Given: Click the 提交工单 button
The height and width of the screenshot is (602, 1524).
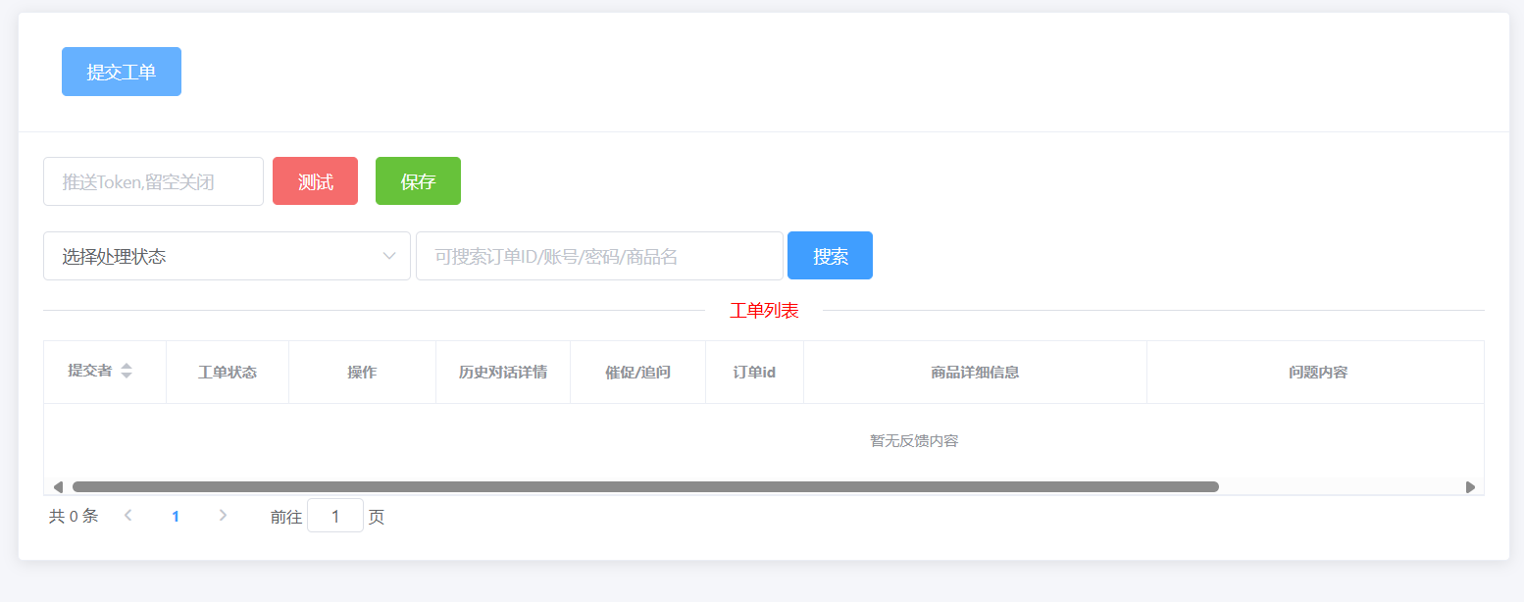Looking at the screenshot, I should [x=121, y=72].
